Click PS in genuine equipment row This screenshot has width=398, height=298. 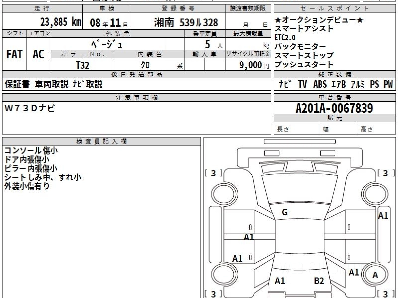tap(375, 84)
